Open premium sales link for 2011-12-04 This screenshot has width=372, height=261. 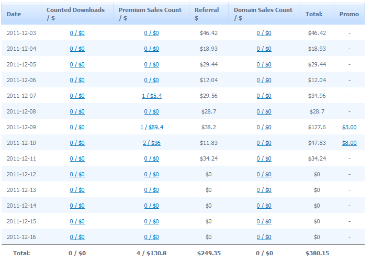pyautogui.click(x=151, y=49)
